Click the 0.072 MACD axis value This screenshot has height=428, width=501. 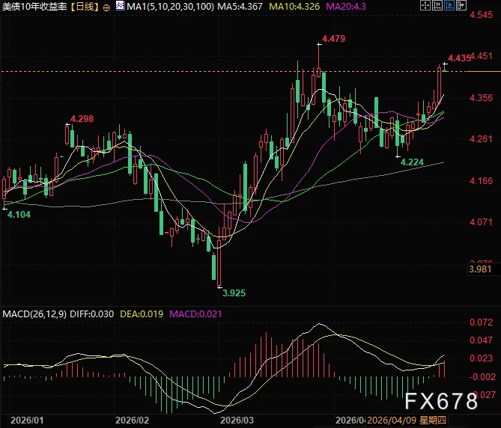tap(482, 322)
